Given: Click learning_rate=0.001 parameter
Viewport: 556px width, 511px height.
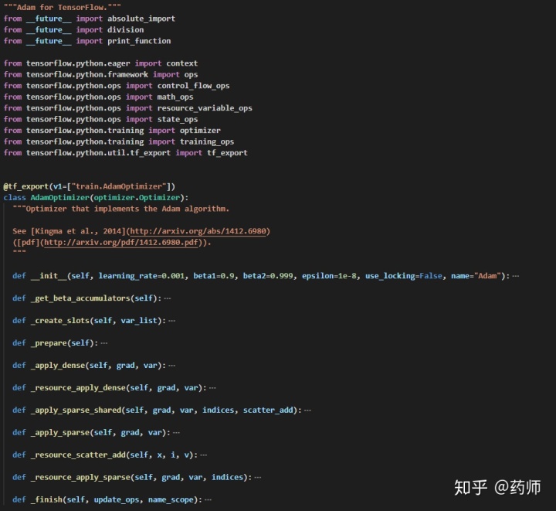Looking at the screenshot, I should click(x=141, y=276).
